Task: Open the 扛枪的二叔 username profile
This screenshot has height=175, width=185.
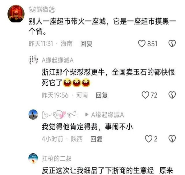Action: [x=57, y=159]
